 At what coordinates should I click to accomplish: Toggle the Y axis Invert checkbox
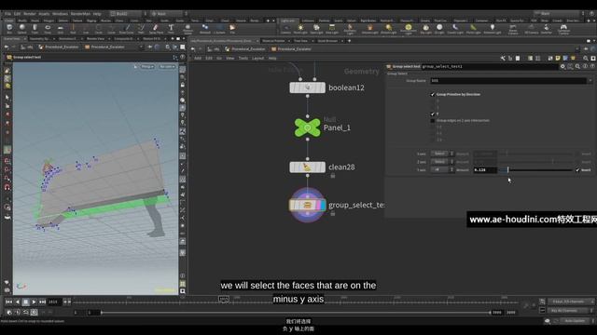[577, 169]
